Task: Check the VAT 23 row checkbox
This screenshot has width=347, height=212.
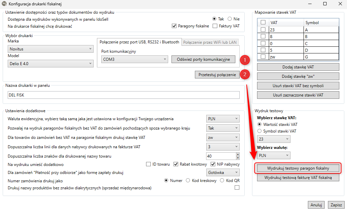Action: 263,30
